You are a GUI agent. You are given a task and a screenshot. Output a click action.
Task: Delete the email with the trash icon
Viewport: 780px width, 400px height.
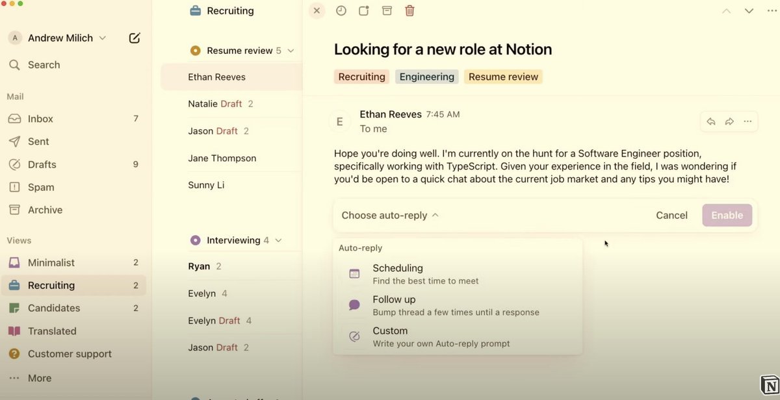(409, 10)
